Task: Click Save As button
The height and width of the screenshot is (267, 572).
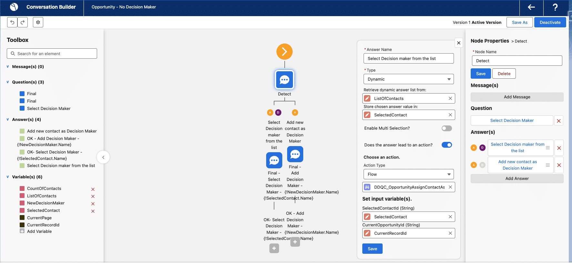Action: (520, 22)
